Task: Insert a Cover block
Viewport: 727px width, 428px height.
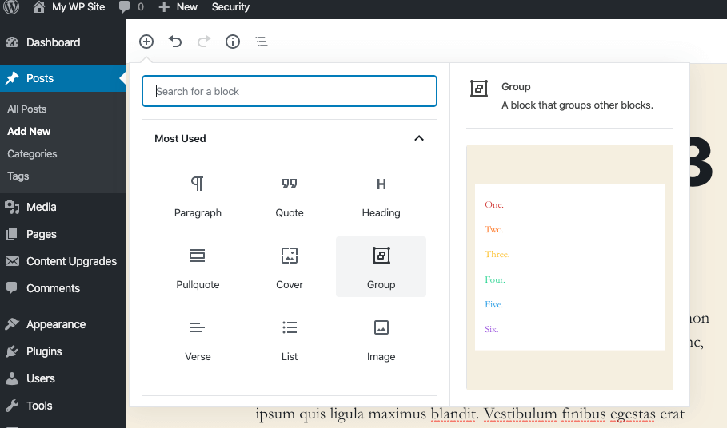Action: 290,267
